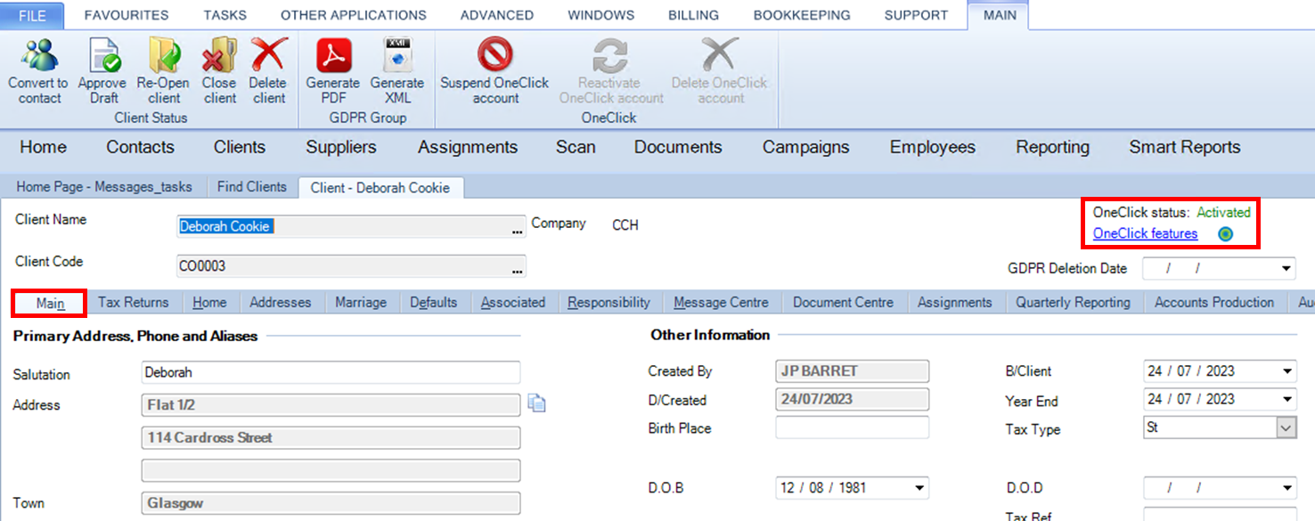The height and width of the screenshot is (521, 1315).
Task: Open the Addresses client tab
Action: pos(281,303)
